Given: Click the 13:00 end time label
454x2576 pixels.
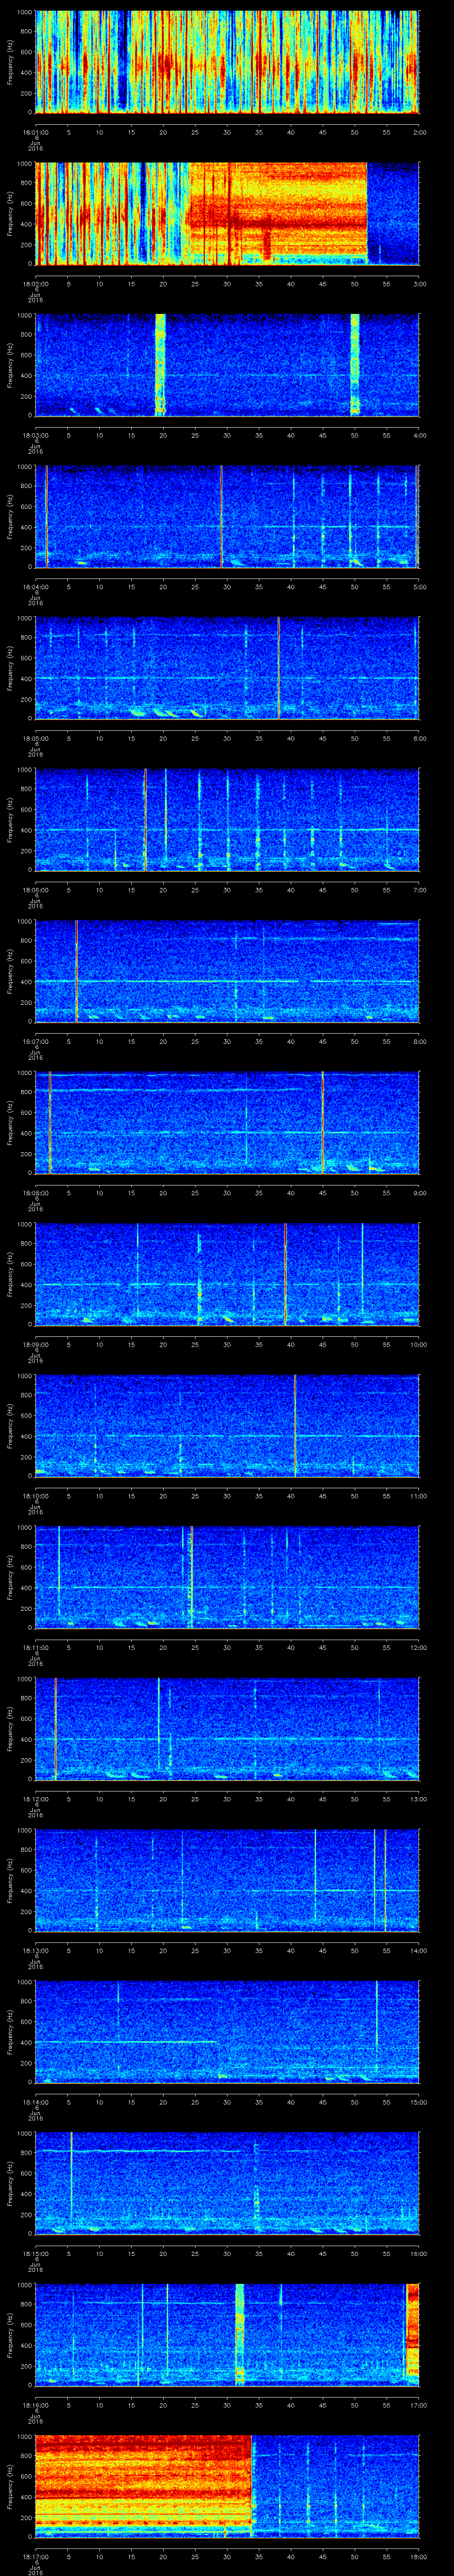Looking at the screenshot, I should point(418,1800).
